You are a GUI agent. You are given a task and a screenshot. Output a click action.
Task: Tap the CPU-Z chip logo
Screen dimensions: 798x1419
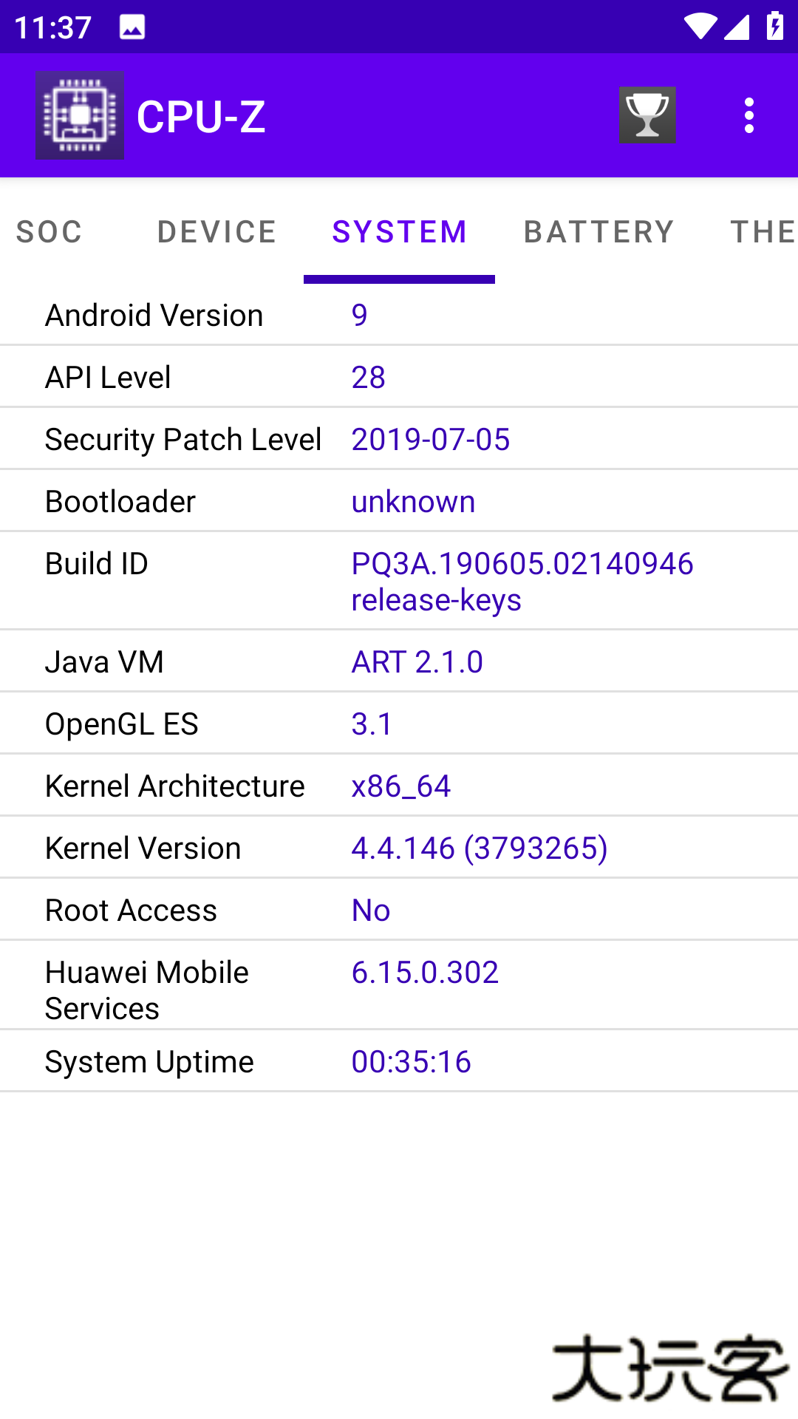tap(80, 115)
